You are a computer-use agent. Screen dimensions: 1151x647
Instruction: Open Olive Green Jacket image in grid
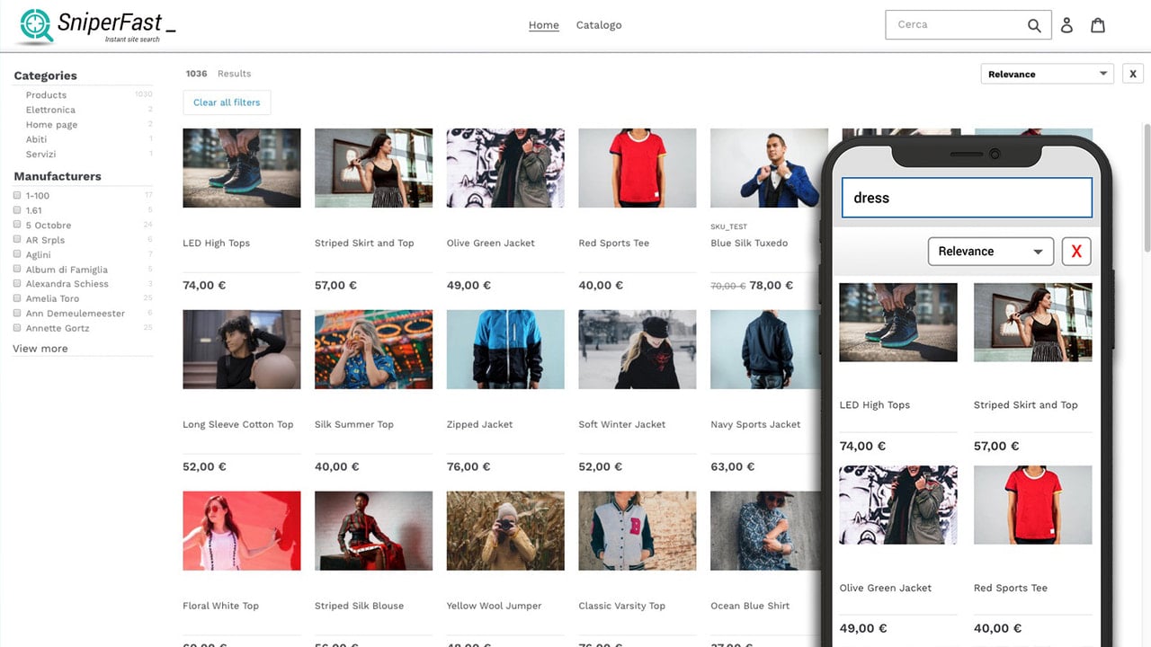pyautogui.click(x=505, y=168)
